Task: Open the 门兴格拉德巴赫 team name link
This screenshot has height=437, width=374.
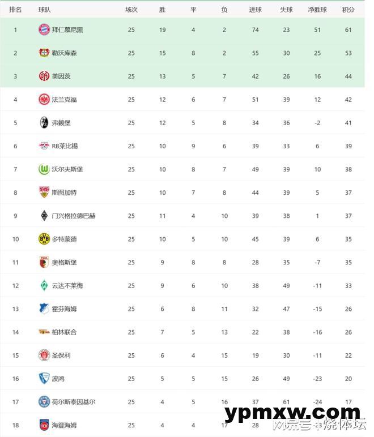Action: (x=73, y=216)
